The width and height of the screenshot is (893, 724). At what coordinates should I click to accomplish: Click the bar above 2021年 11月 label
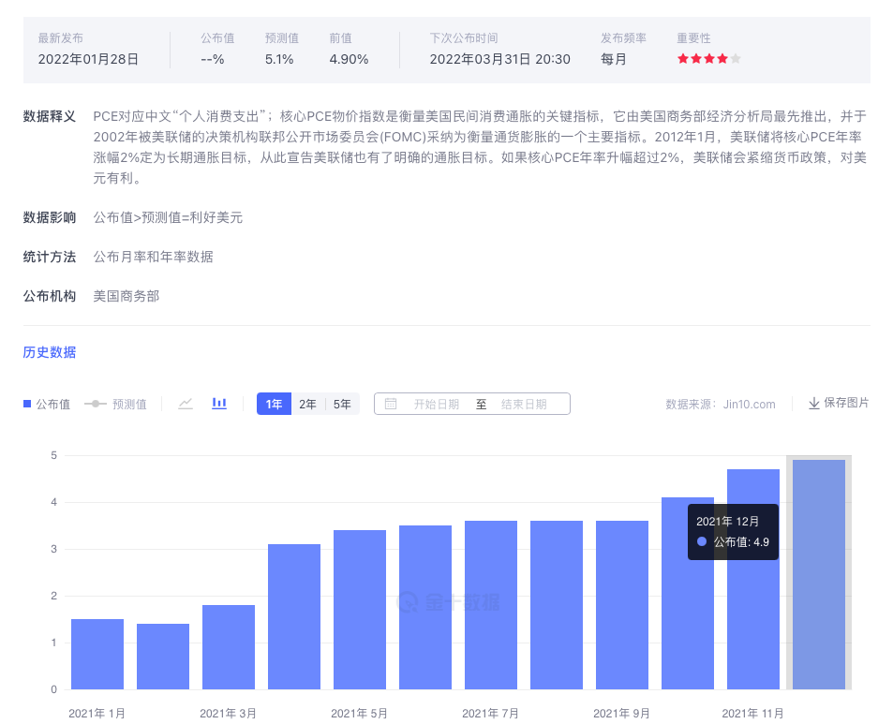pos(752,580)
